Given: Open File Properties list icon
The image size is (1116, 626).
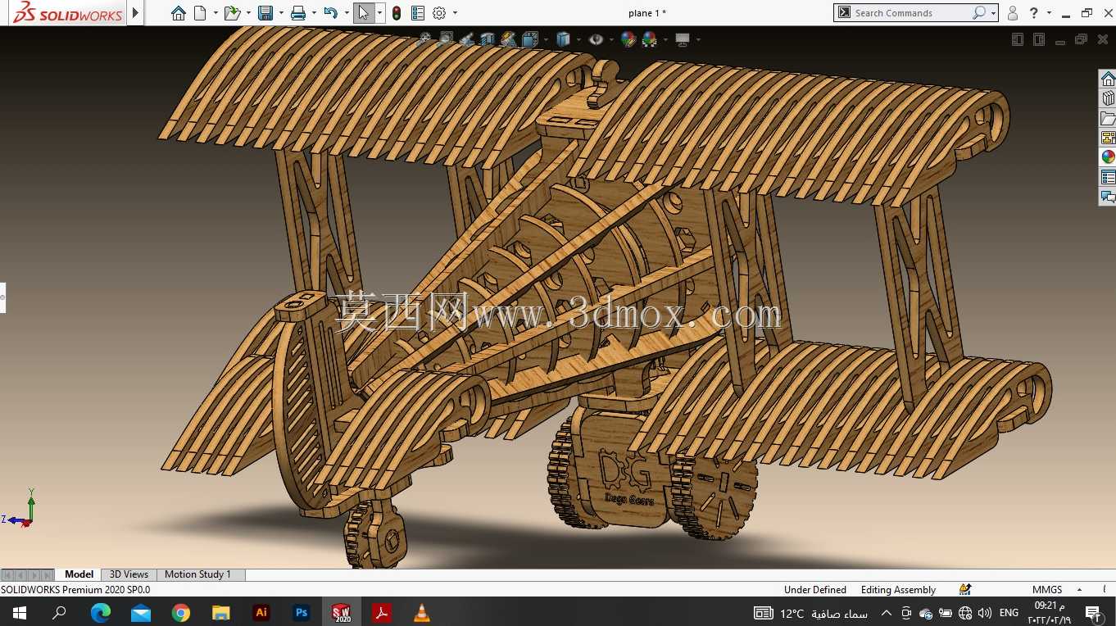Looking at the screenshot, I should [418, 13].
